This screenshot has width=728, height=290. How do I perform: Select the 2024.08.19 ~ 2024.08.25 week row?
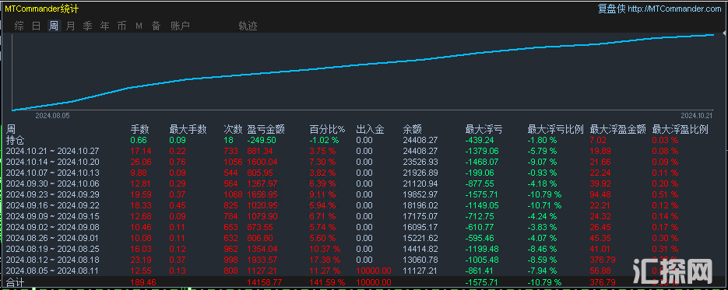(x=364, y=249)
